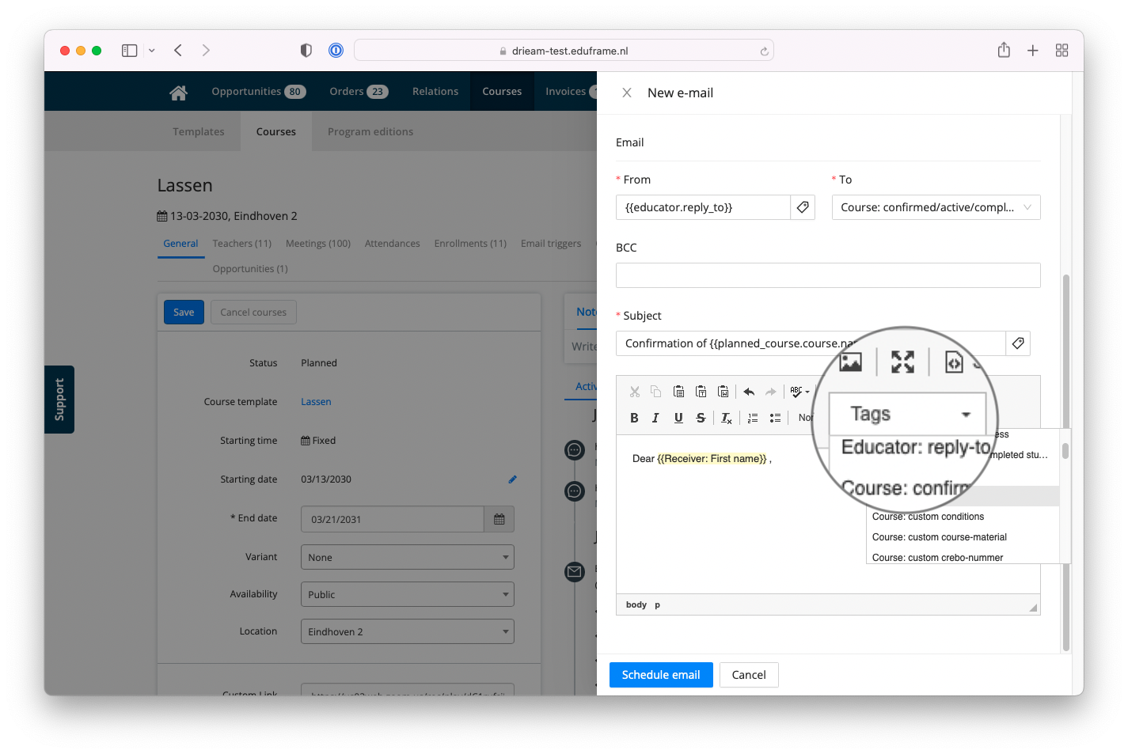Click the Schedule email button

pos(661,675)
